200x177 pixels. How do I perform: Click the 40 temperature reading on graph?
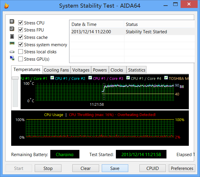pos(177,94)
